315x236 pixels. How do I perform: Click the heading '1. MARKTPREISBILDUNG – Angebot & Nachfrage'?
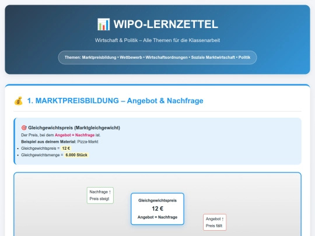pos(115,101)
